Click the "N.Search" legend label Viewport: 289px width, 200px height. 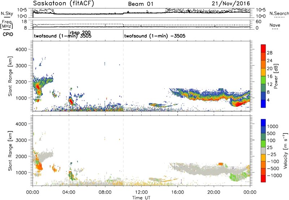coord(279,13)
